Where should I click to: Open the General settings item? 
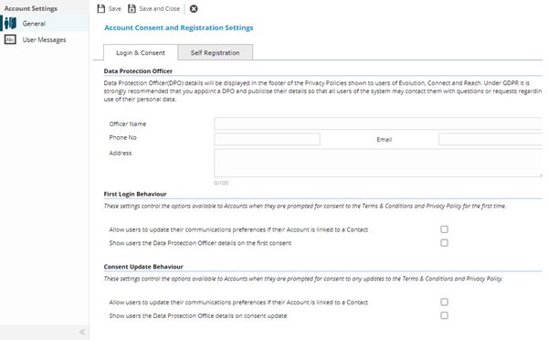click(x=45, y=24)
